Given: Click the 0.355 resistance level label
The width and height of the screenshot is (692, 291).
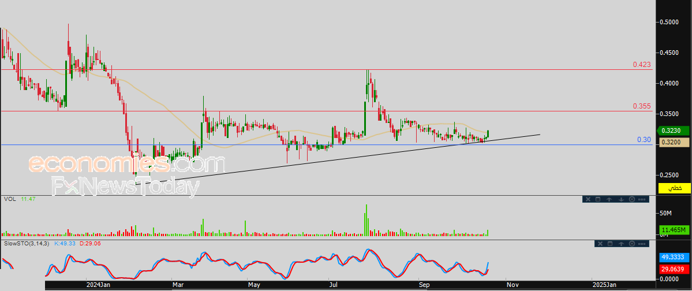Looking at the screenshot, I should (641, 106).
